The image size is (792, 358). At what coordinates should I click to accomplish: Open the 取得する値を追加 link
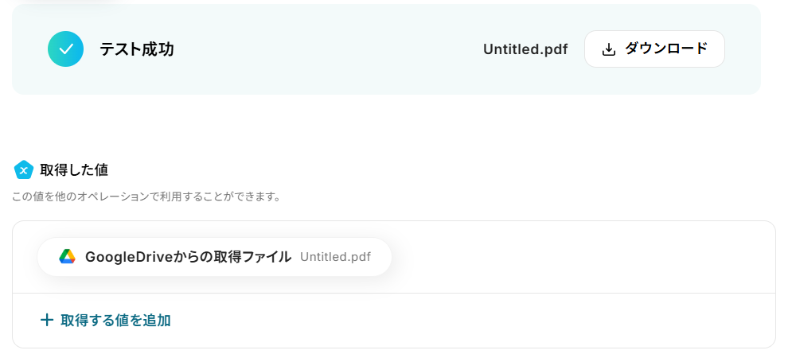coord(115,321)
